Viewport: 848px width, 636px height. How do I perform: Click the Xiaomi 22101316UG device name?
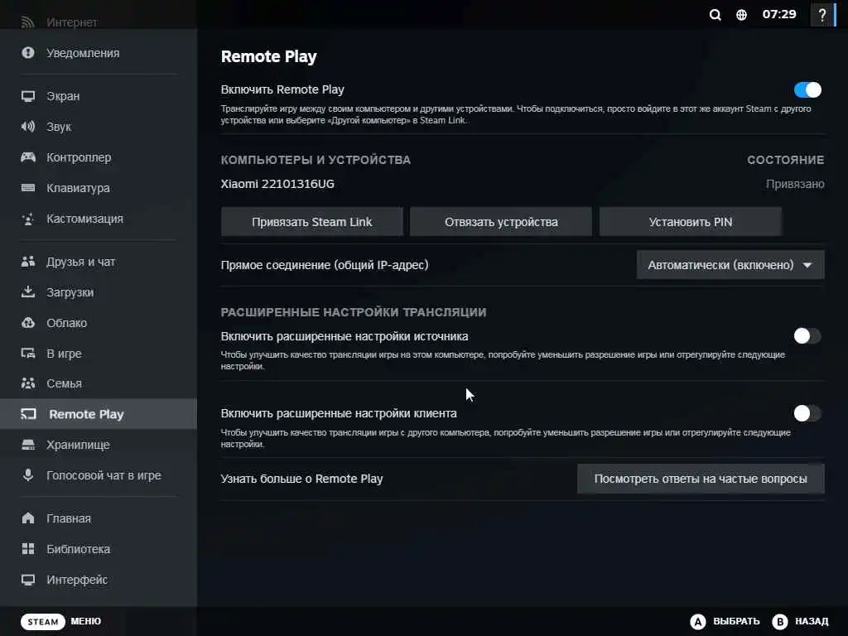[277, 184]
